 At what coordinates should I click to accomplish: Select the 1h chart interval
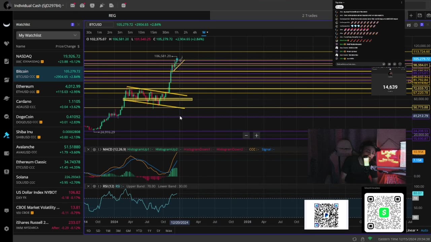176,32
